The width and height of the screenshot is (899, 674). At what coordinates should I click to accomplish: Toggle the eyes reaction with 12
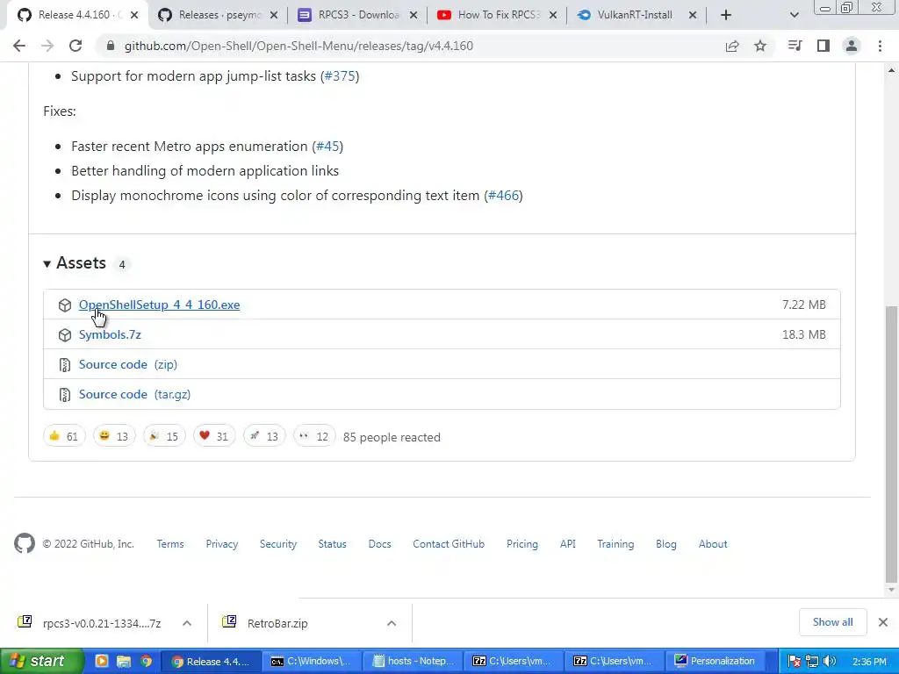pyautogui.click(x=314, y=436)
